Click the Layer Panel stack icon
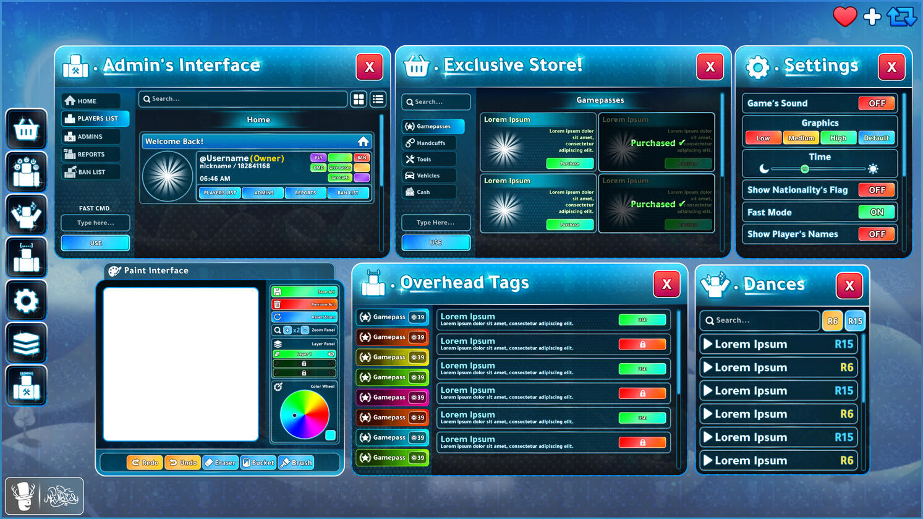923x519 pixels. click(x=278, y=344)
